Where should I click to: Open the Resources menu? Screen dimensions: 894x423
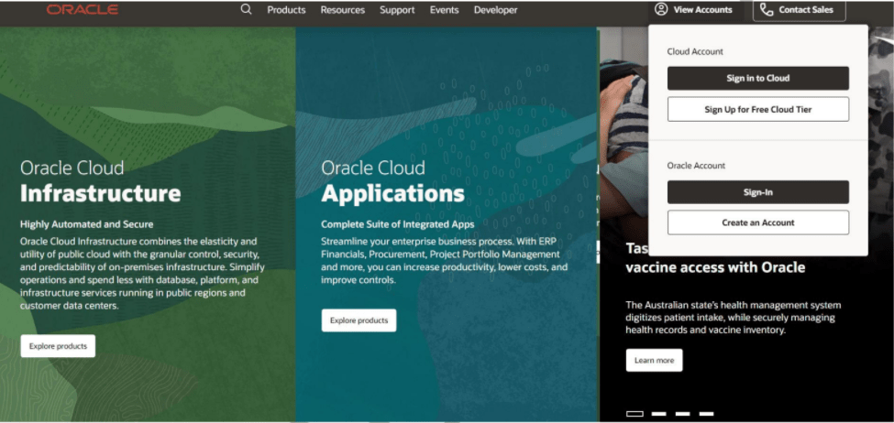point(342,10)
